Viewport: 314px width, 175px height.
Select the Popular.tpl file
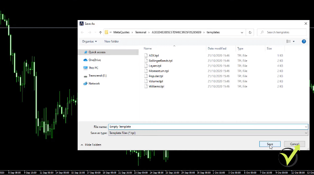[156, 76]
